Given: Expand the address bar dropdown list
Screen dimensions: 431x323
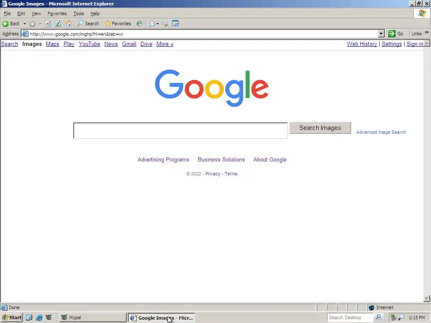Looking at the screenshot, I should tap(381, 34).
